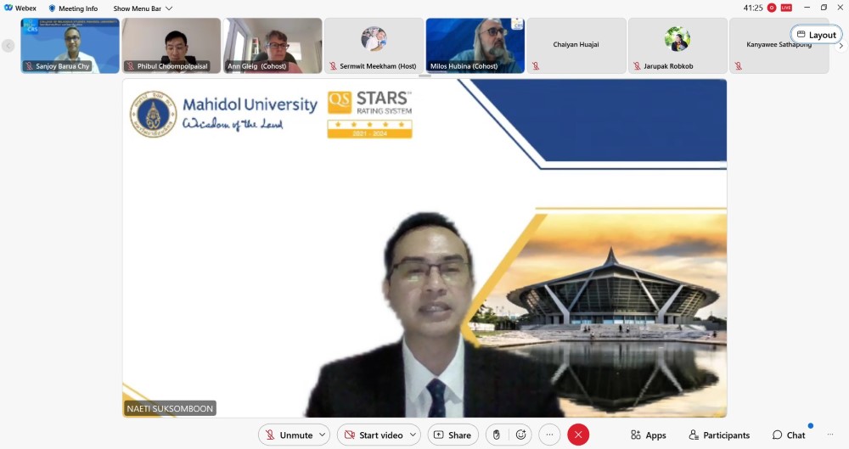Open Meeting Info
The width and height of the screenshot is (849, 449).
73,8
